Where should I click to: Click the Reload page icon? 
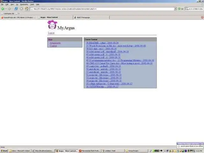(16, 9)
